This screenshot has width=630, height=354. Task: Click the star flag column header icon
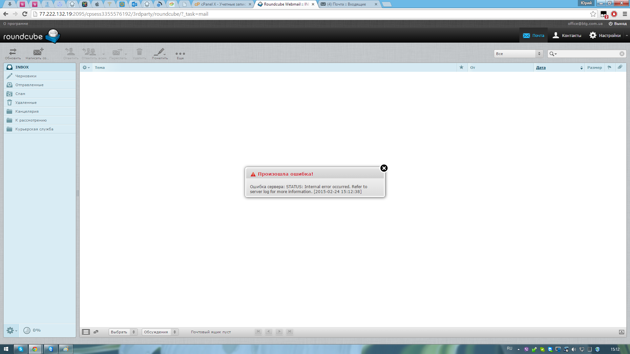(461, 68)
